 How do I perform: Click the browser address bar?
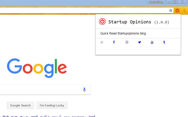coord(84,11)
